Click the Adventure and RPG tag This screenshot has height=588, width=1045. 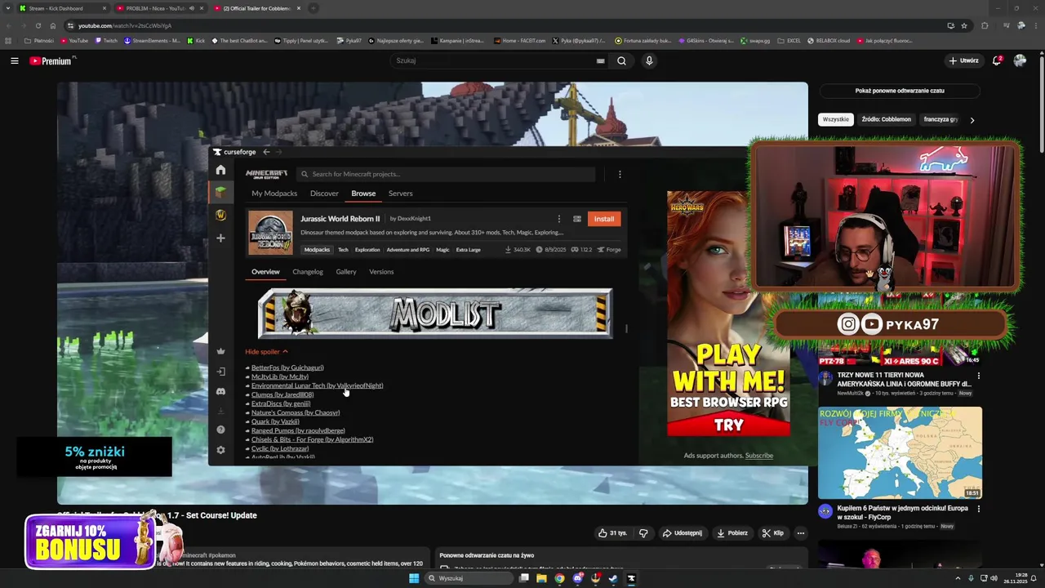point(407,250)
